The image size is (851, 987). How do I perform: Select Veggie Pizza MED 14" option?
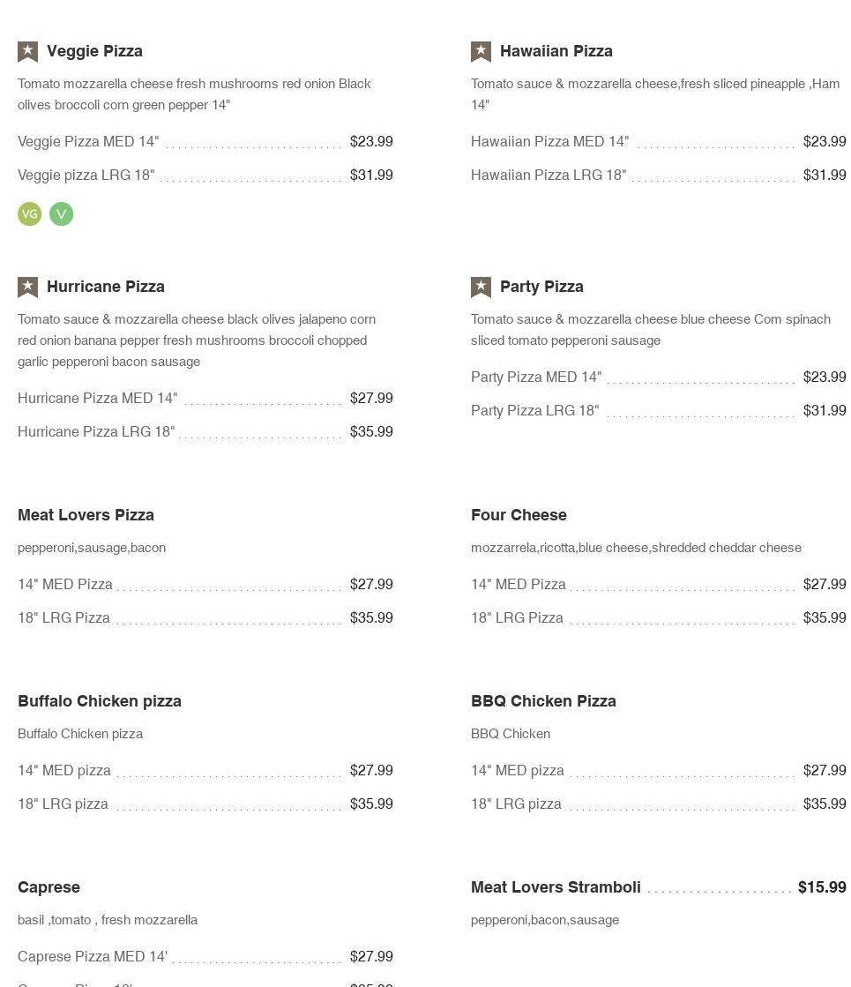(x=88, y=142)
